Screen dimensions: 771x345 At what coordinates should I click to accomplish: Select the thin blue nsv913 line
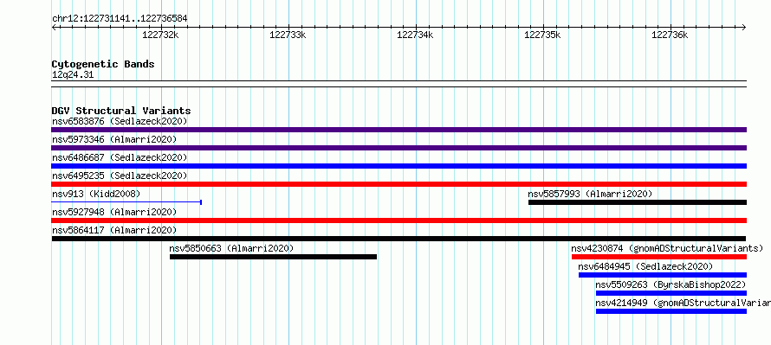[126, 202]
